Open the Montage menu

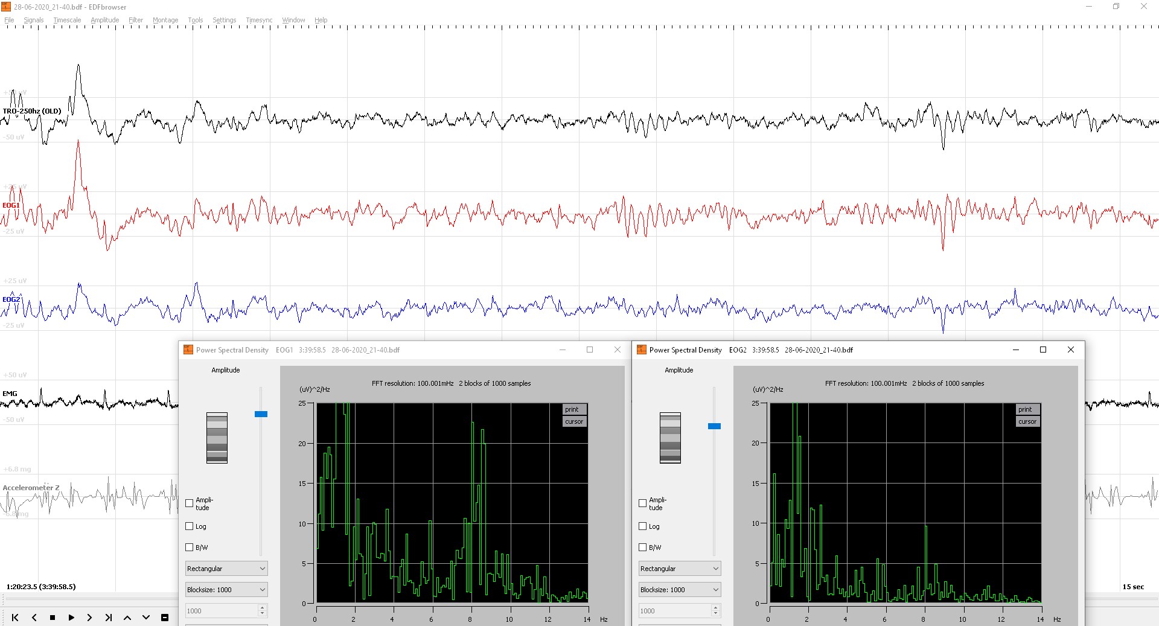(165, 20)
